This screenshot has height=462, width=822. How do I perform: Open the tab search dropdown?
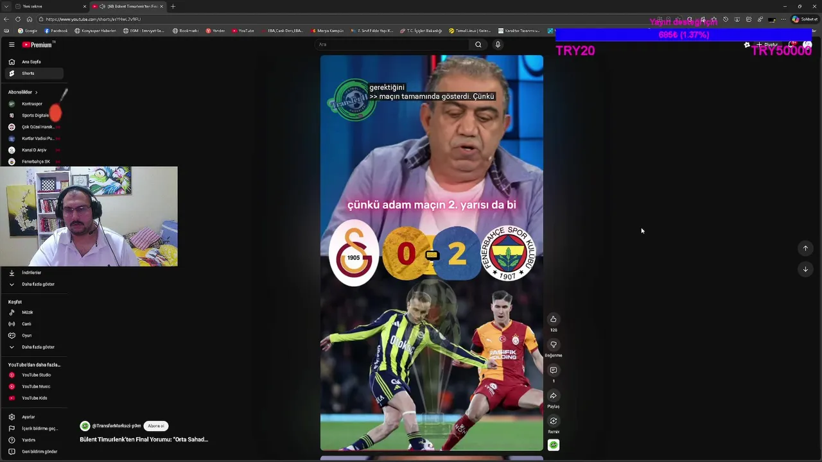tap(6, 6)
